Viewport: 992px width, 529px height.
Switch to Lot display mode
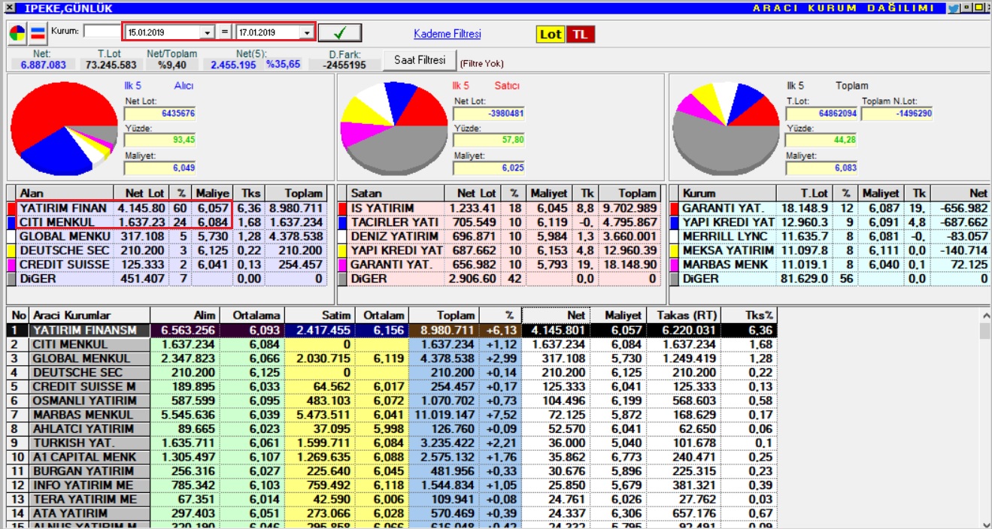point(551,35)
